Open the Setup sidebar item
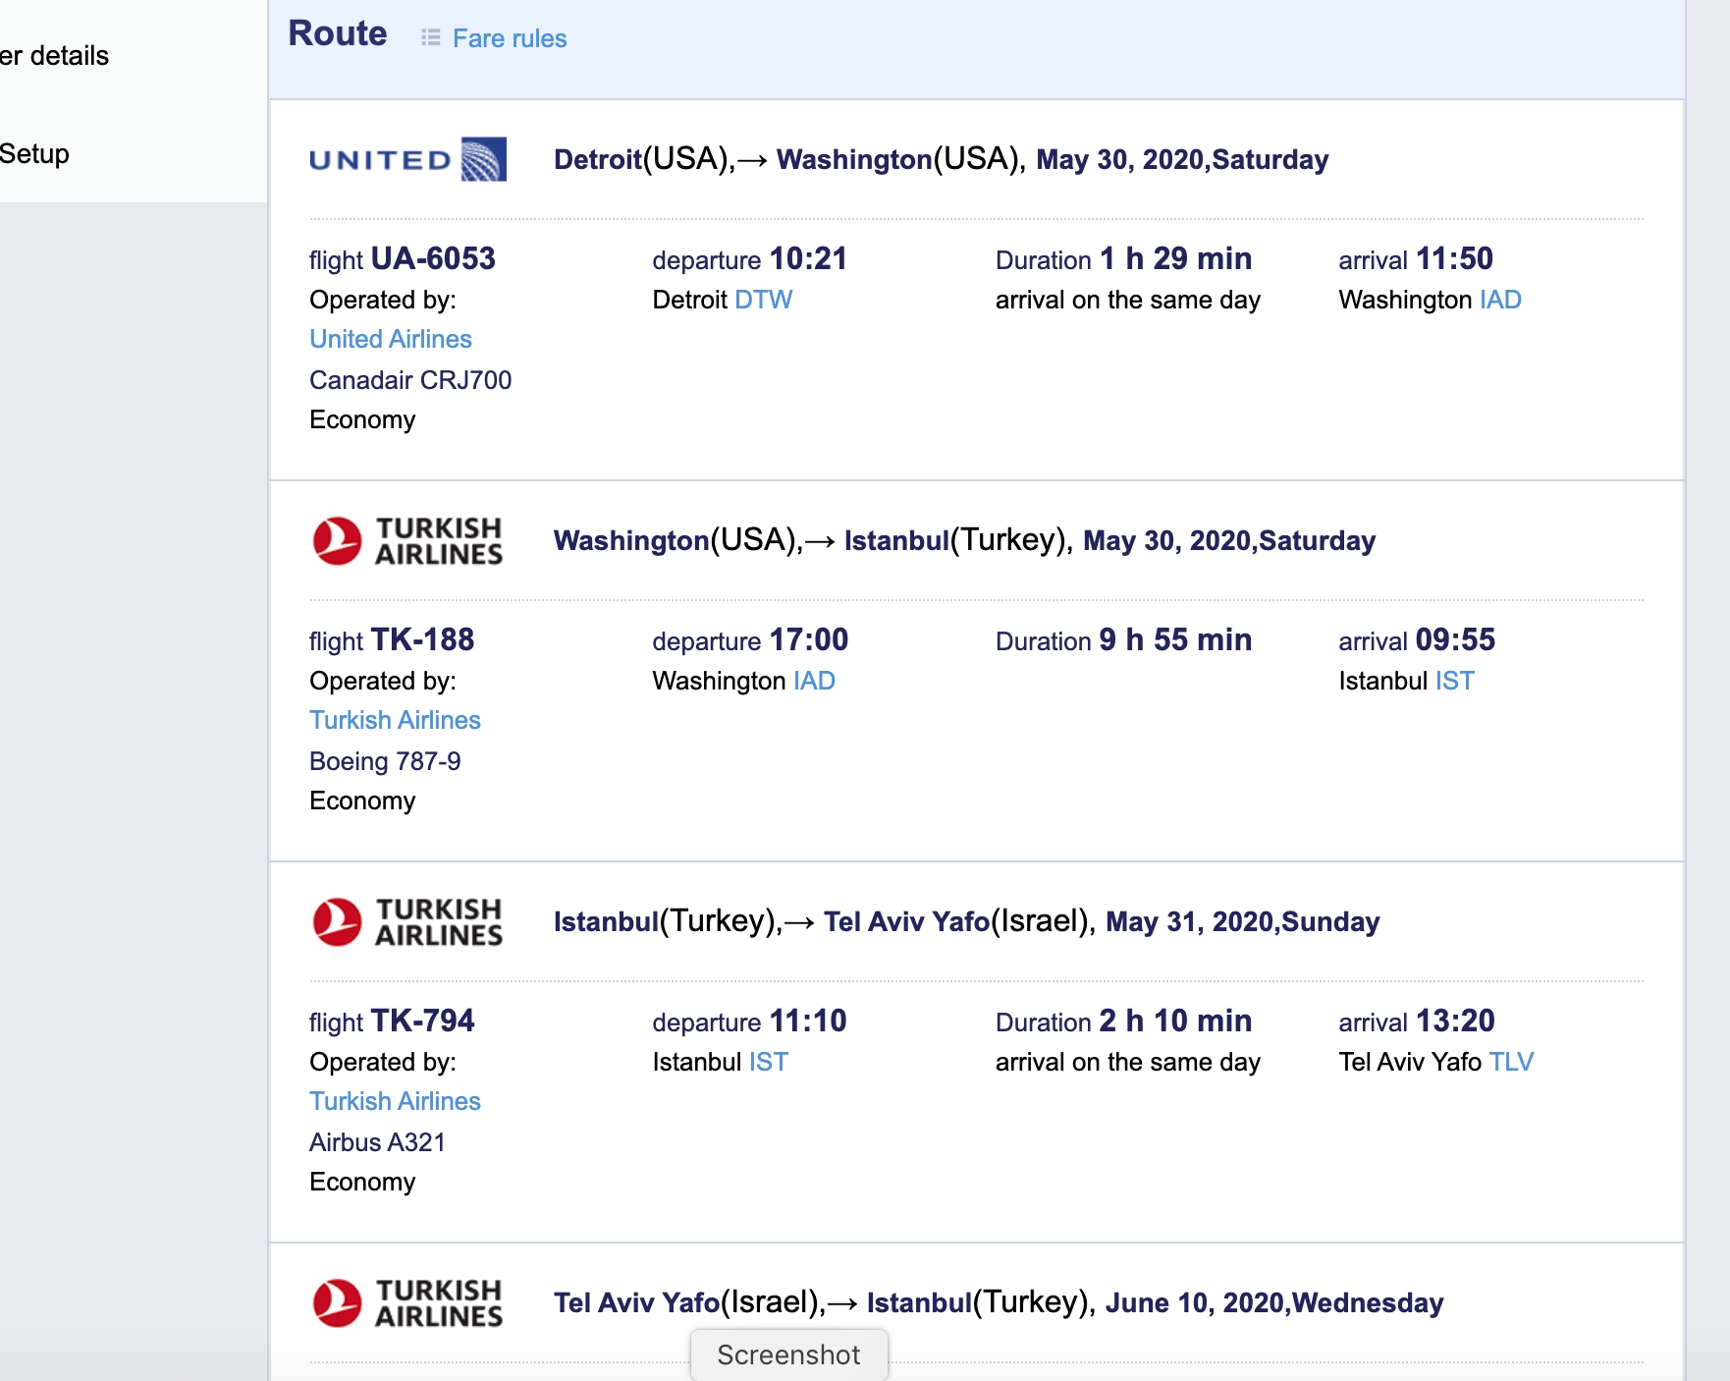The width and height of the screenshot is (1730, 1381). coord(34,154)
